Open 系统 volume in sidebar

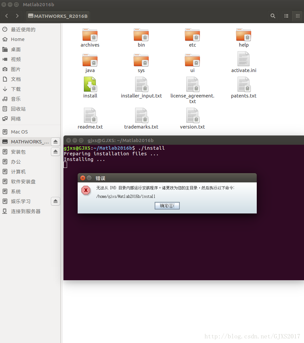[30, 192]
